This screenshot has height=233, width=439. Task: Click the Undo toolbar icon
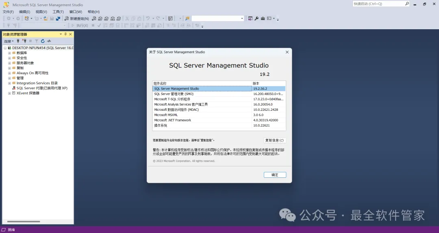tap(148, 18)
